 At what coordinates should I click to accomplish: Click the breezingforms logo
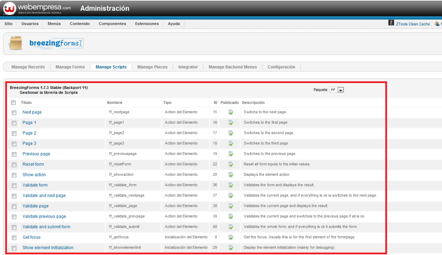coord(56,43)
